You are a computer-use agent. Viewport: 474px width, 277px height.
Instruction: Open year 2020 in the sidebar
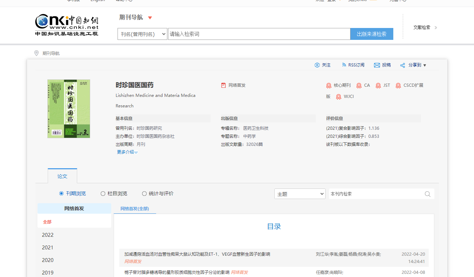(x=48, y=260)
